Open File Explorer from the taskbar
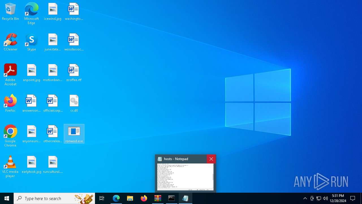The height and width of the screenshot is (204, 362). [130, 198]
